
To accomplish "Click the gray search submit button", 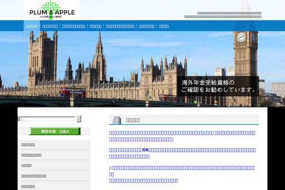I will pos(79,119).
